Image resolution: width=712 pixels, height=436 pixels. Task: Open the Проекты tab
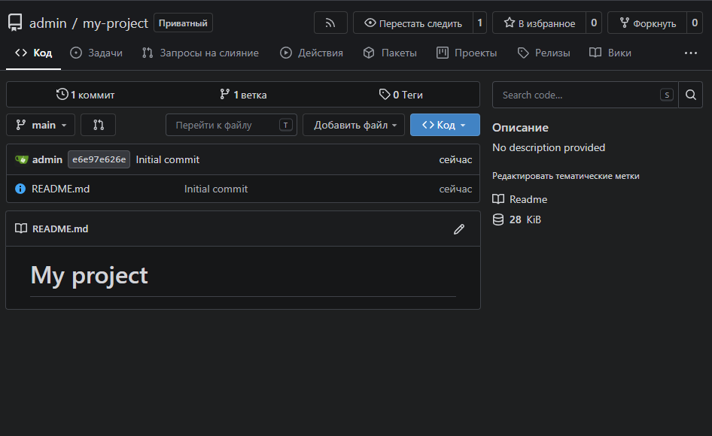point(467,53)
